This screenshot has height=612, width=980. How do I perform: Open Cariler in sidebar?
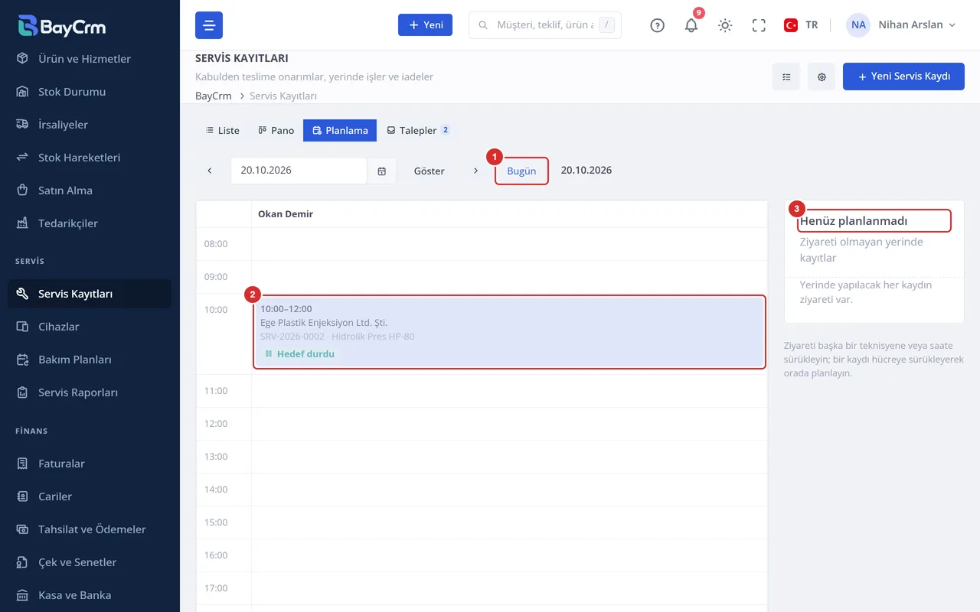90,496
